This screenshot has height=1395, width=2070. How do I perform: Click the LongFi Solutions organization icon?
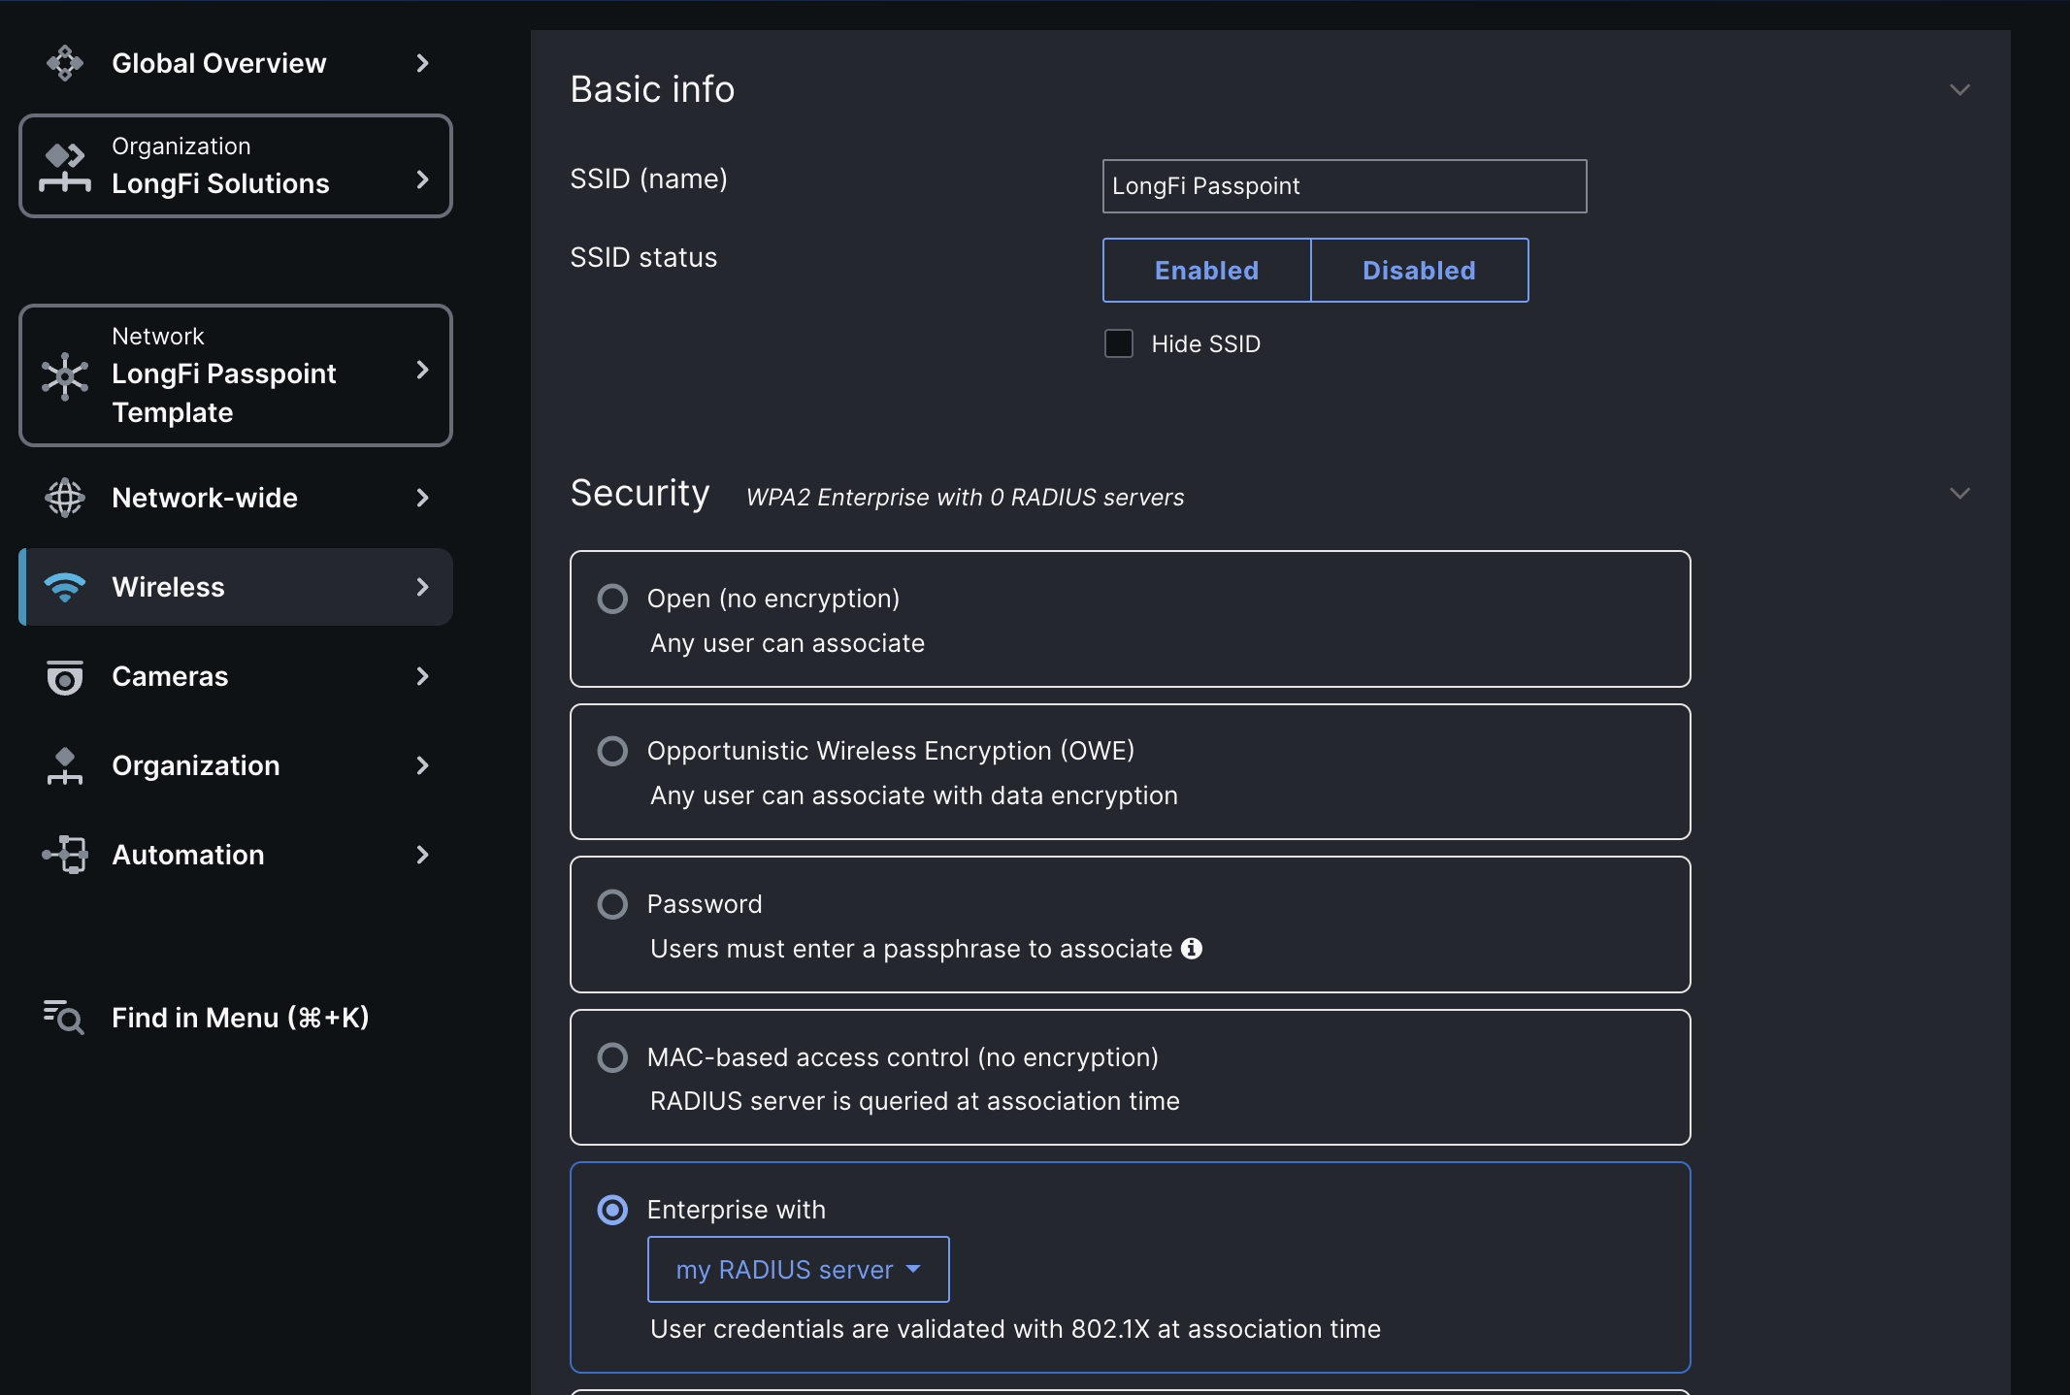[x=65, y=167]
